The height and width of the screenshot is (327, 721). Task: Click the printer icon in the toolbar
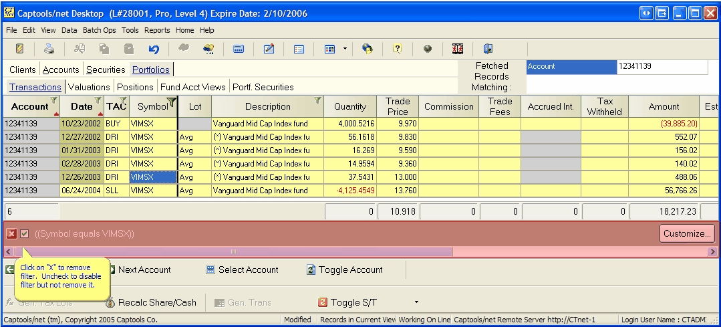pyautogui.click(x=49, y=49)
